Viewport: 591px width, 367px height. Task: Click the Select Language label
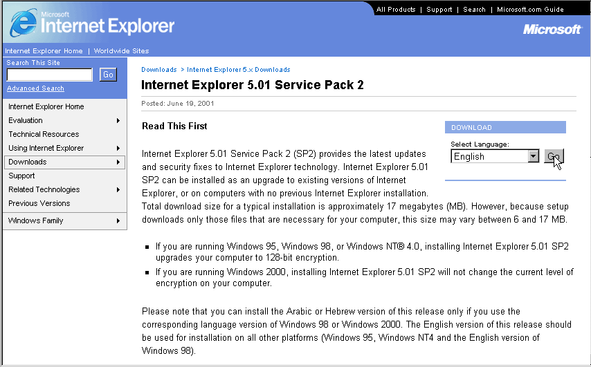tap(480, 144)
